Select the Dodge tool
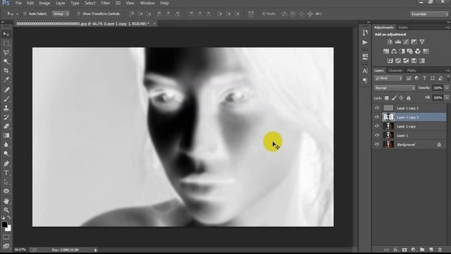The image size is (451, 254). click(6, 154)
